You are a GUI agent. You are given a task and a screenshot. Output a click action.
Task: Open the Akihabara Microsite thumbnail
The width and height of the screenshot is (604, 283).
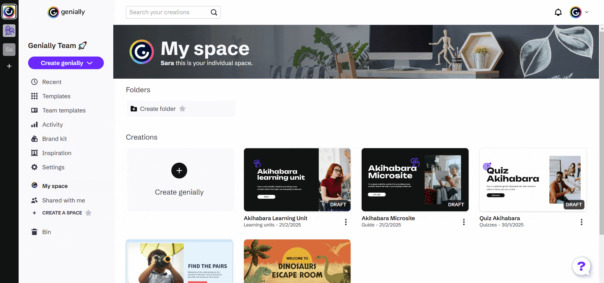point(415,179)
